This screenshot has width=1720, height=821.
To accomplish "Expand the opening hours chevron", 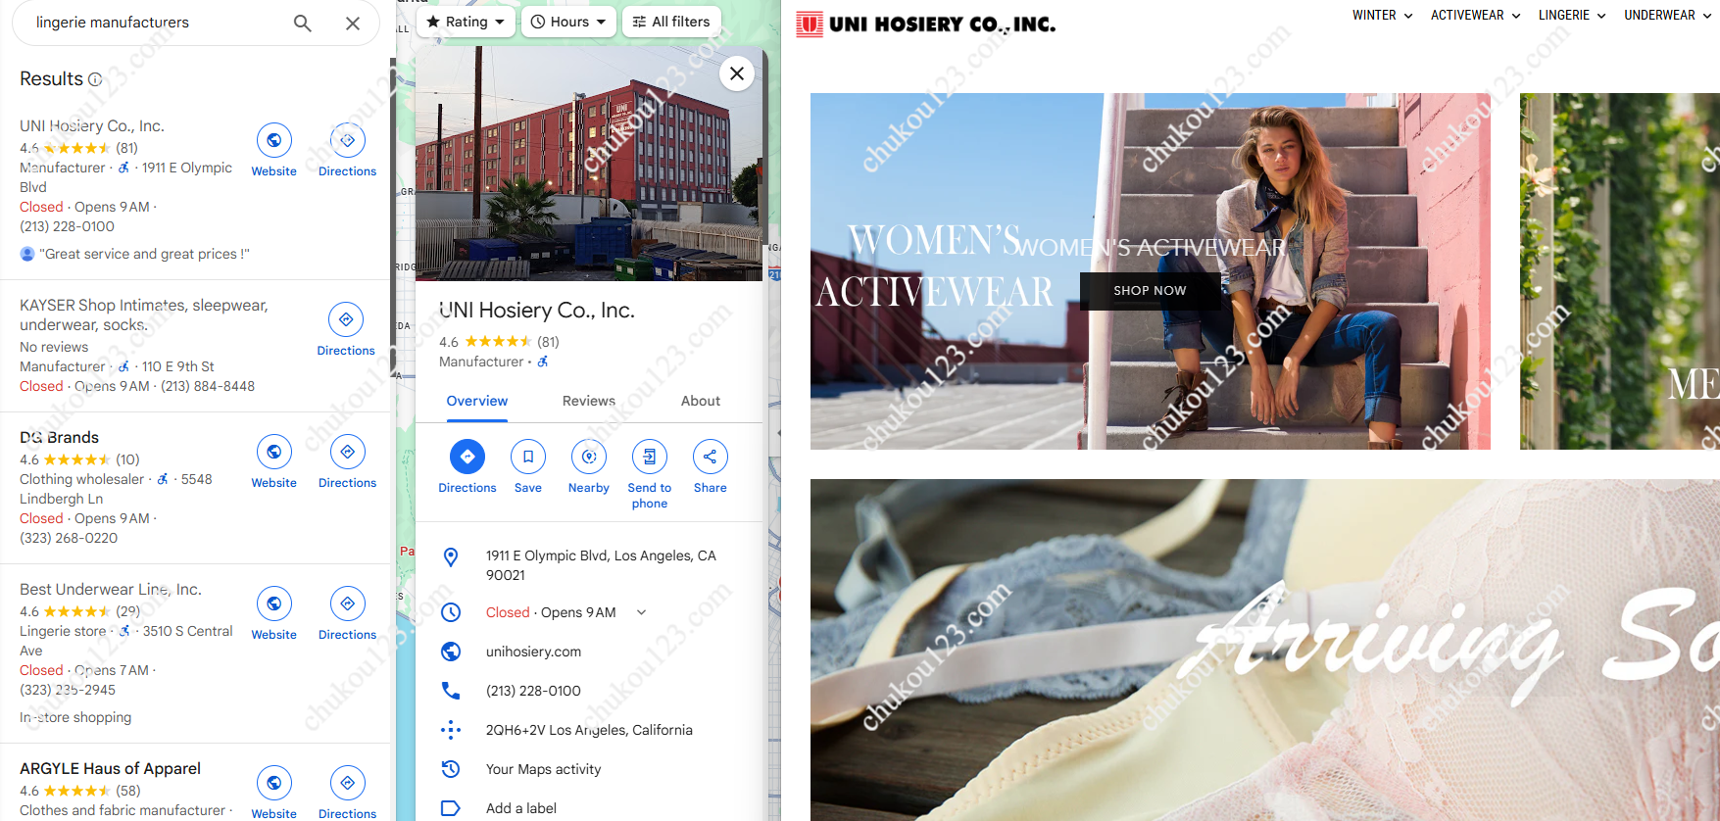I will click(x=642, y=612).
